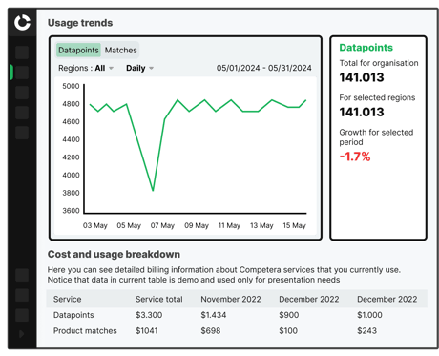The width and height of the screenshot is (439, 356).
Task: Click the 5000 y-axis value
Action: tap(71, 86)
